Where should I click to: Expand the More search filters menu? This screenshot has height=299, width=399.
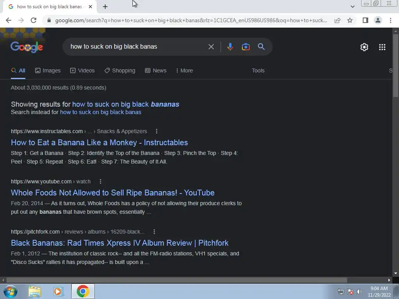tap(184, 71)
